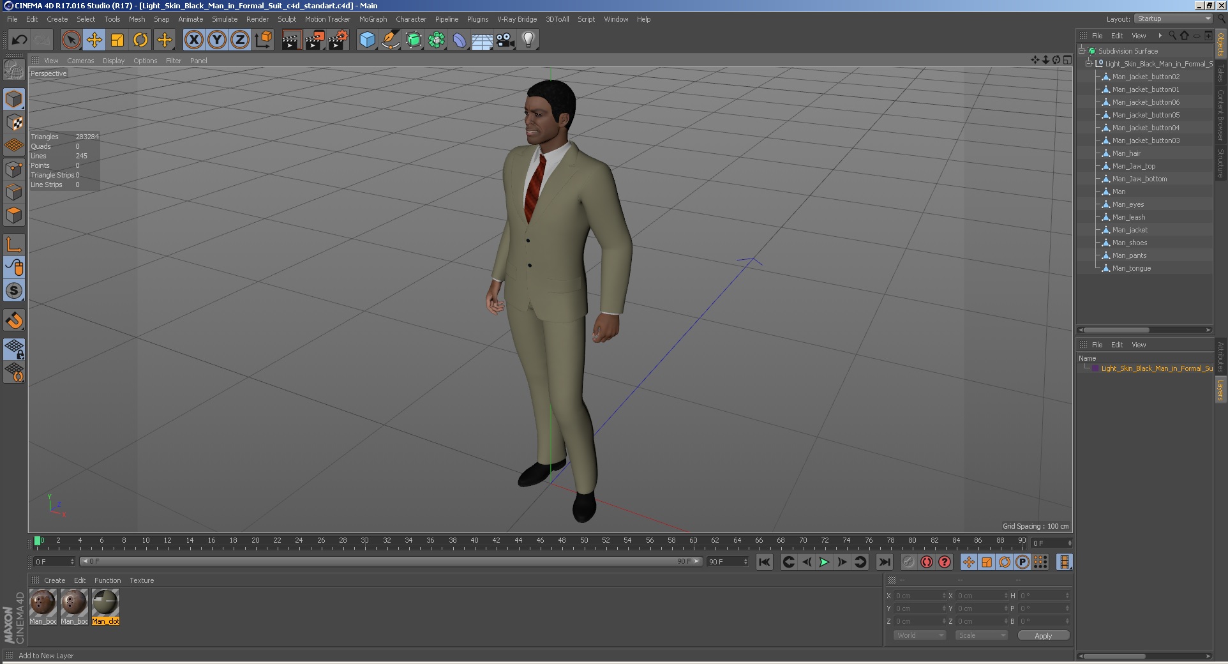The height and width of the screenshot is (664, 1228).
Task: Add a Subdivision Surface generator icon
Action: (414, 40)
